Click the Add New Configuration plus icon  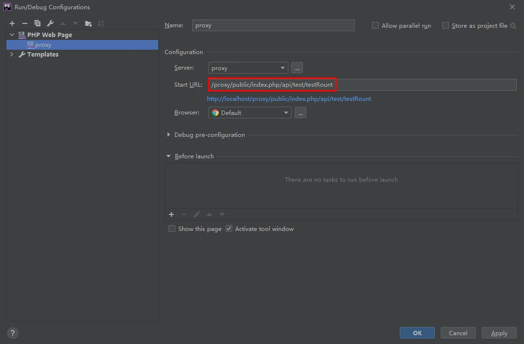point(12,23)
